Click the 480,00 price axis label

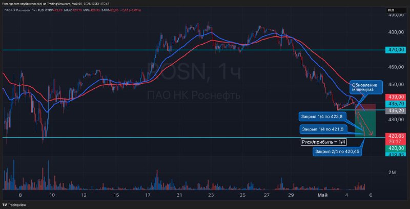pyautogui.click(x=396, y=32)
